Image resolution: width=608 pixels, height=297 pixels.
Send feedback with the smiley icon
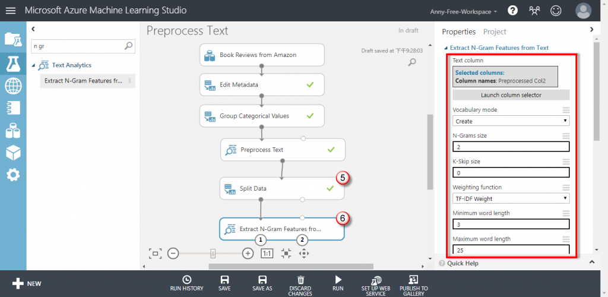coord(556,11)
